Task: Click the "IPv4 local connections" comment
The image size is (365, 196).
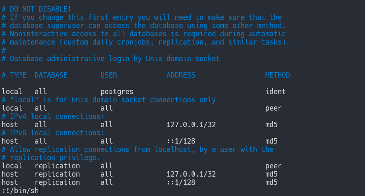Action: click(53, 116)
